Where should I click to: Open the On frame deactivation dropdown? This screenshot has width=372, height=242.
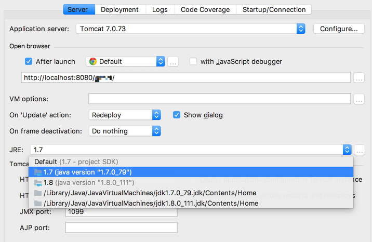pos(125,131)
